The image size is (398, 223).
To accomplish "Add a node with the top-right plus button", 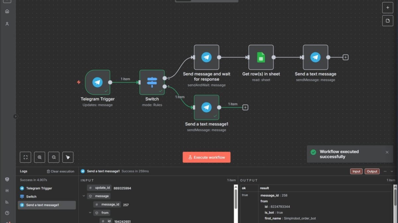I will [x=387, y=8].
